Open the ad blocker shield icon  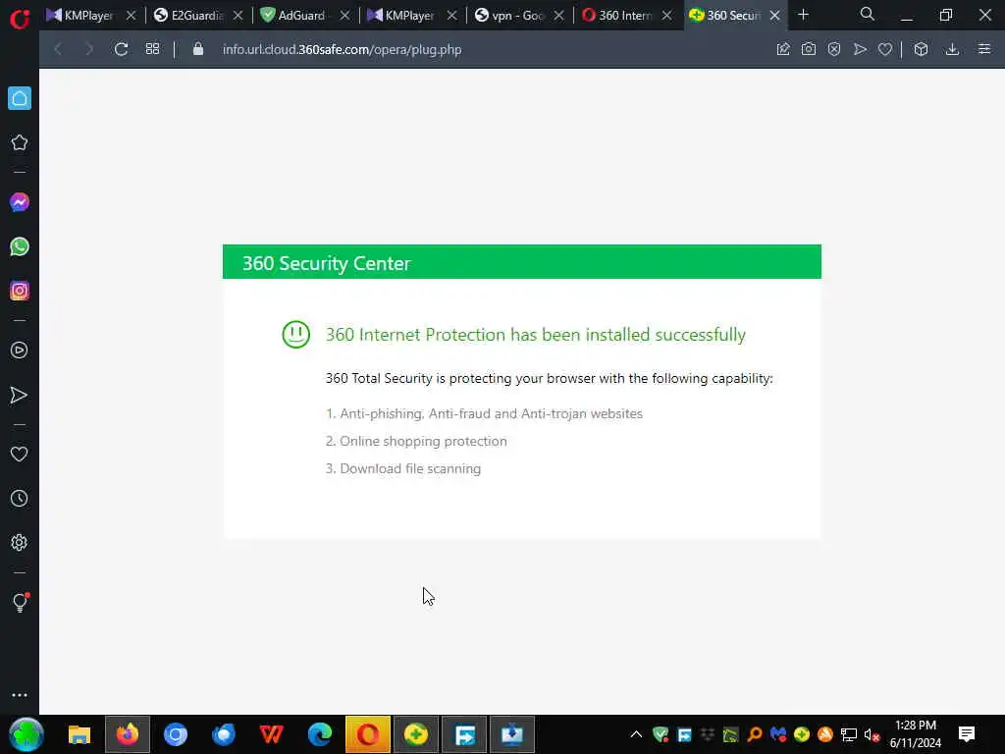(x=834, y=49)
